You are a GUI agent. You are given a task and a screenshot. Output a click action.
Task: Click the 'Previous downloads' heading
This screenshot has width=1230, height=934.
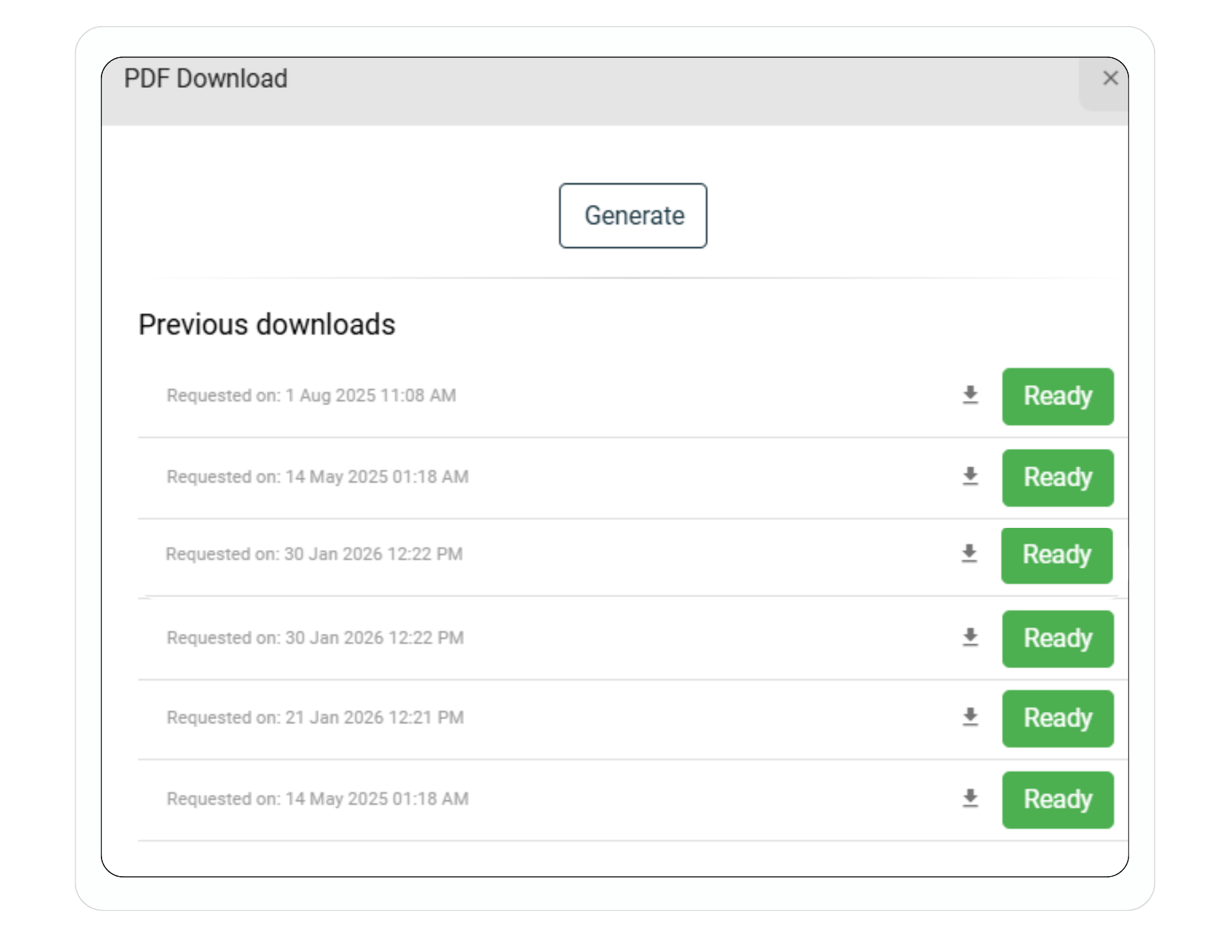click(x=267, y=325)
